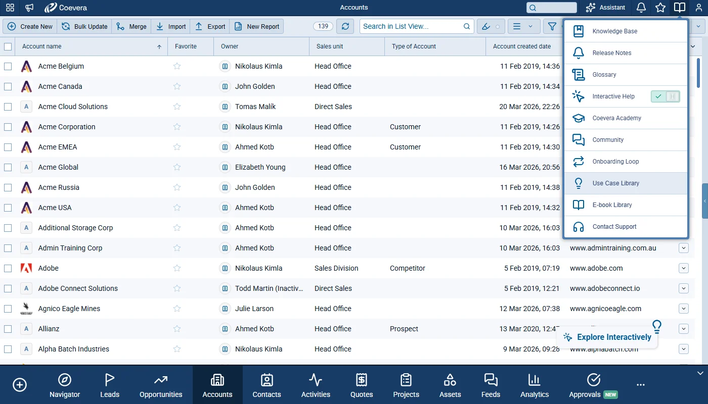708x404 pixels.
Task: Open Quotes in the bottom bar
Action: [x=362, y=386]
